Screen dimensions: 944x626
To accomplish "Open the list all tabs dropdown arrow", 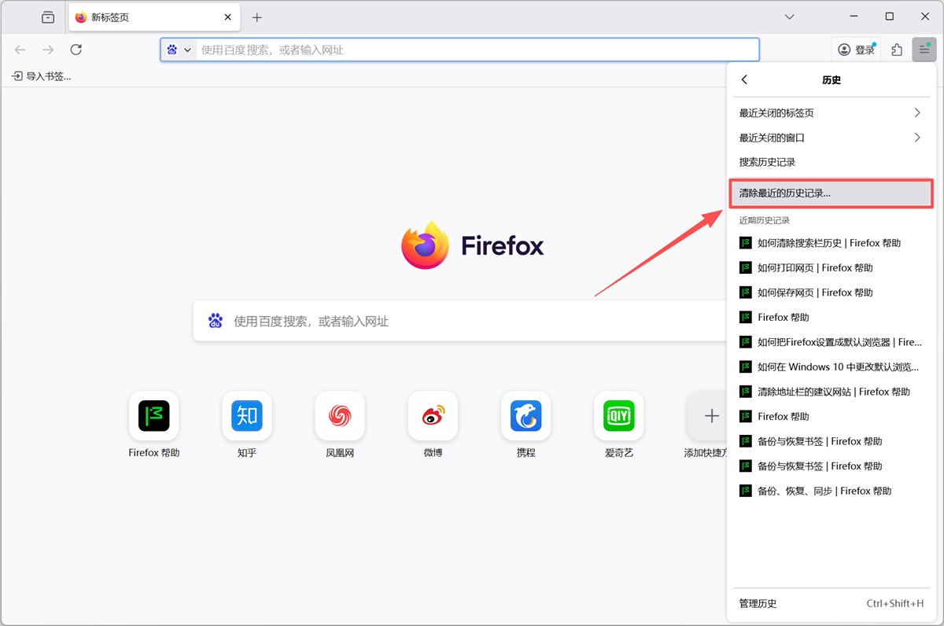I will pyautogui.click(x=791, y=17).
